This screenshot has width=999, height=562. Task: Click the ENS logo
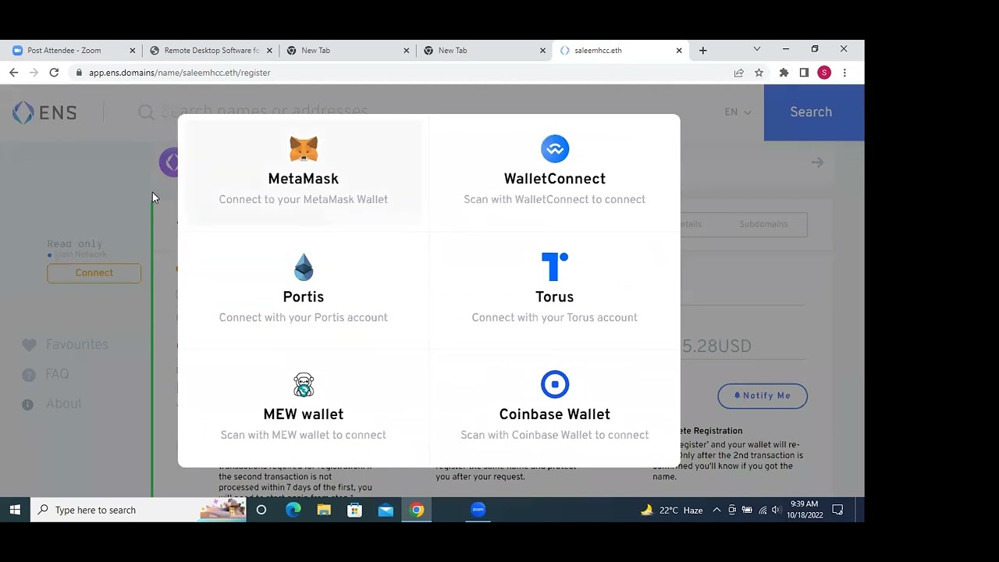44,112
